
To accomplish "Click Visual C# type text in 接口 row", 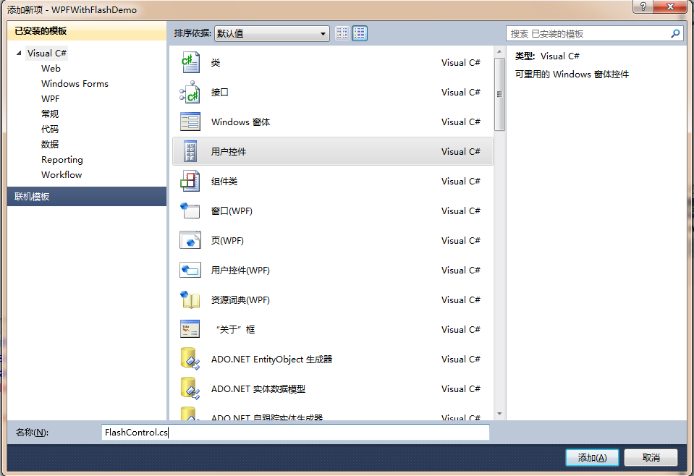I will coord(461,92).
